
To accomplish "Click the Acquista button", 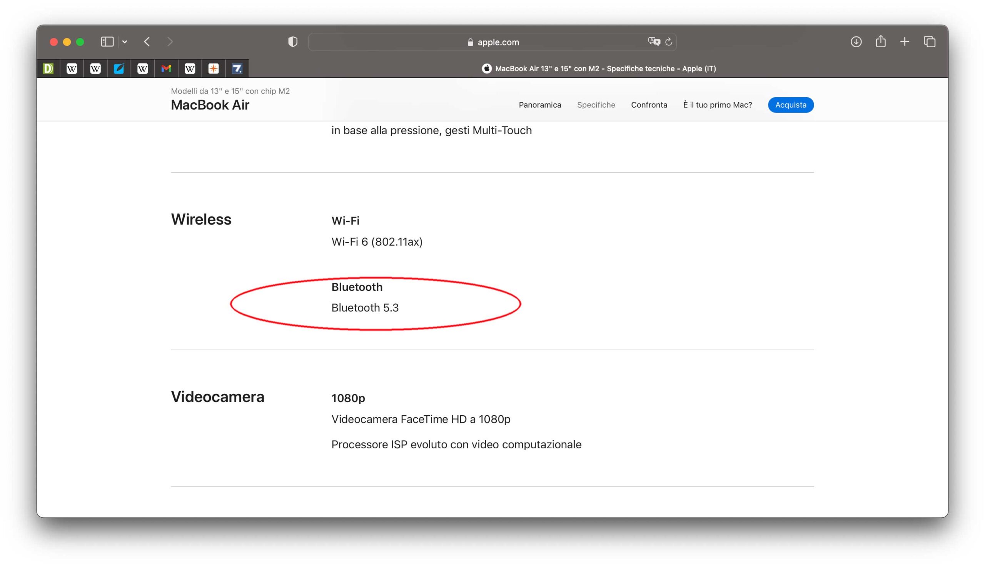I will [x=791, y=105].
